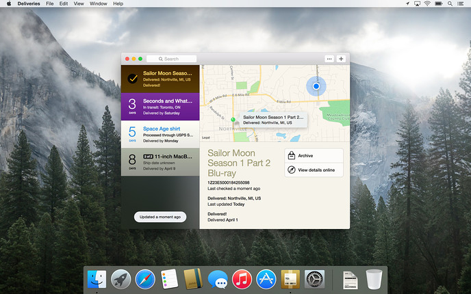
Task: Open Launchpad from the Dock
Action: pos(120,279)
